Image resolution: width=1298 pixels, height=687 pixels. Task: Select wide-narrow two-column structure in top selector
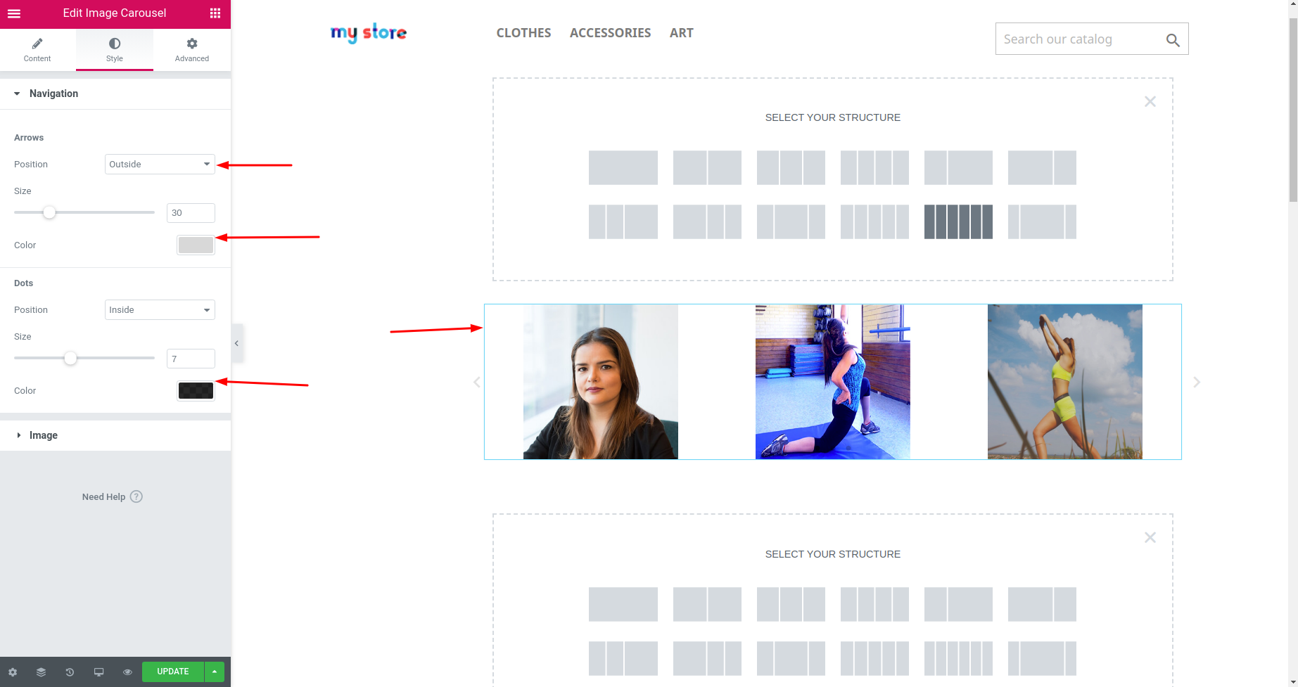[x=1042, y=167]
